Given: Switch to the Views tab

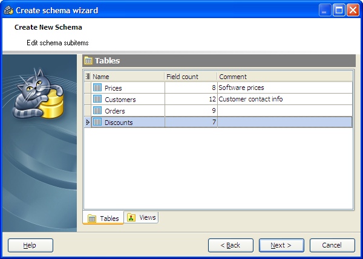Looking at the screenshot, I should tap(142, 217).
